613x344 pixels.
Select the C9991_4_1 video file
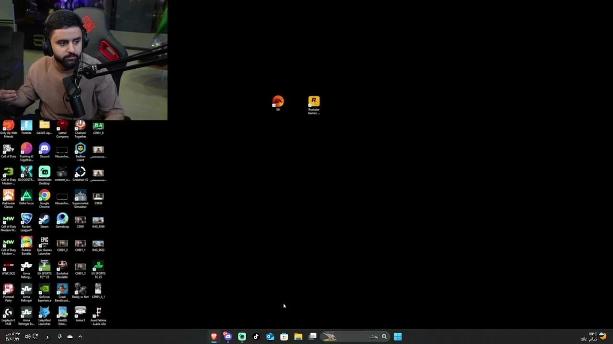pyautogui.click(x=98, y=291)
